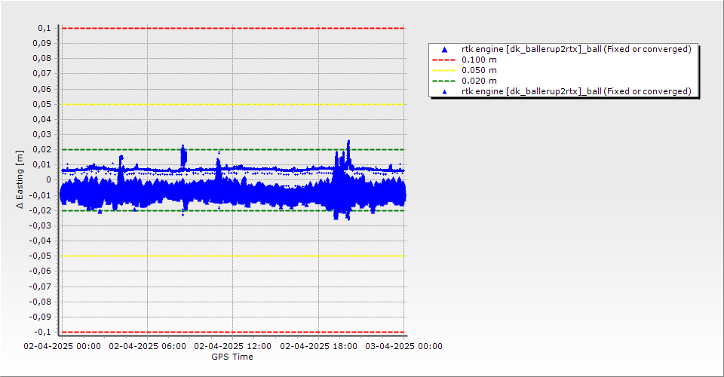The width and height of the screenshot is (724, 377).
Task: Click the '02-04-2025 06:00' time label
Action: (x=147, y=346)
